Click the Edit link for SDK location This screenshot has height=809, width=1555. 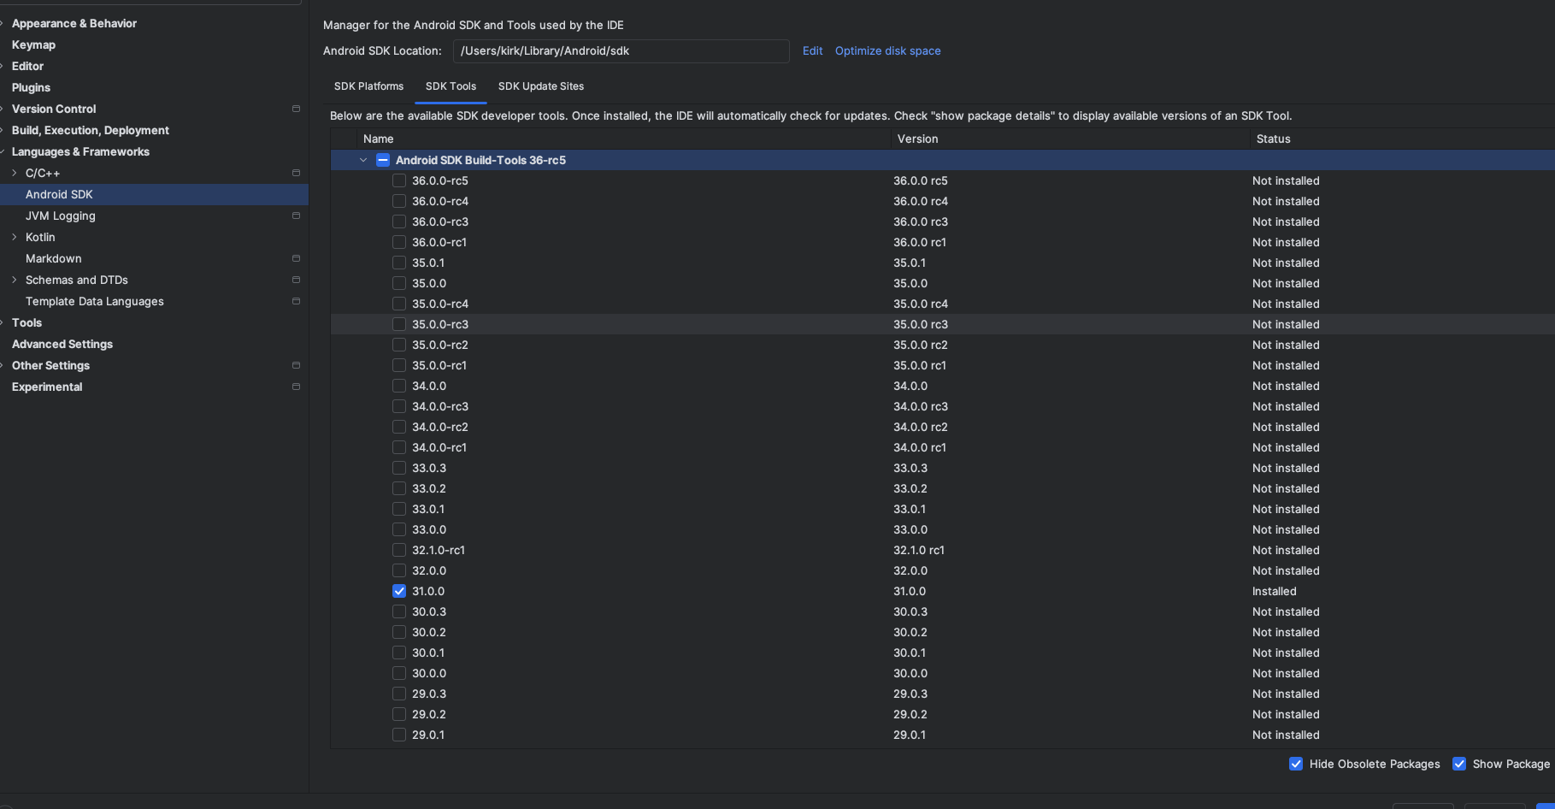tap(812, 51)
